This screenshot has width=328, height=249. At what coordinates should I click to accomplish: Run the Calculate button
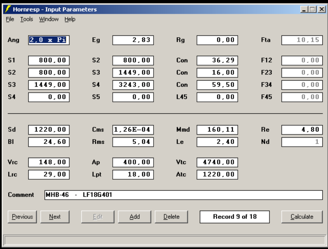(x=302, y=217)
